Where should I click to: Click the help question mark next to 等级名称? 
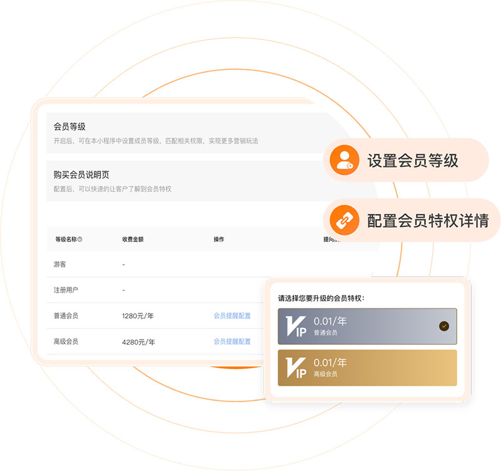[80, 240]
